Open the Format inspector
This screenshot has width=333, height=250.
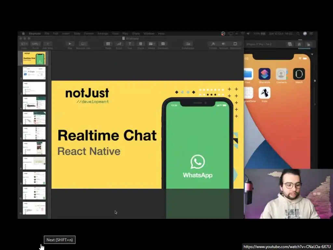pos(213,44)
